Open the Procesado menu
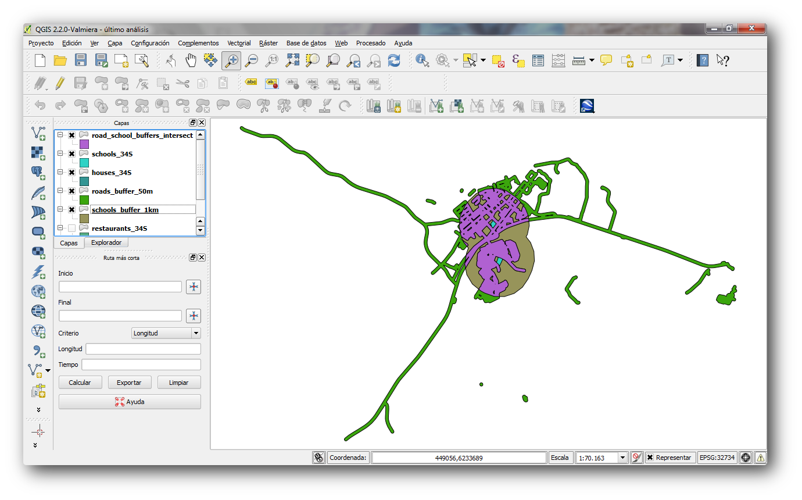Image resolution: width=802 pixels, height=500 pixels. pyautogui.click(x=371, y=43)
